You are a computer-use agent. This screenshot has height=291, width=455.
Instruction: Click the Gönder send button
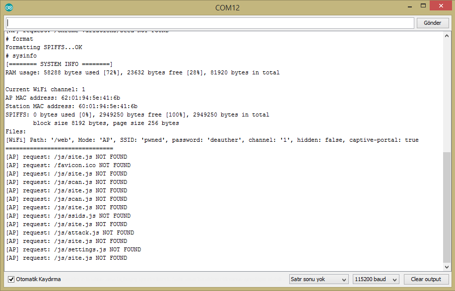tap(432, 22)
